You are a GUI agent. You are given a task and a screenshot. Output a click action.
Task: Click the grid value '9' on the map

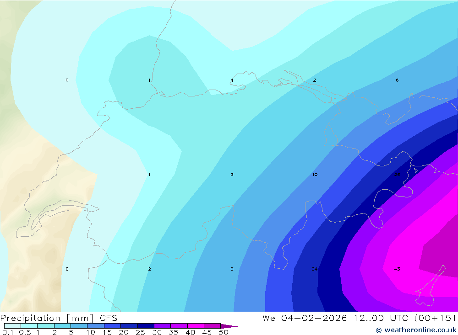[232, 269]
